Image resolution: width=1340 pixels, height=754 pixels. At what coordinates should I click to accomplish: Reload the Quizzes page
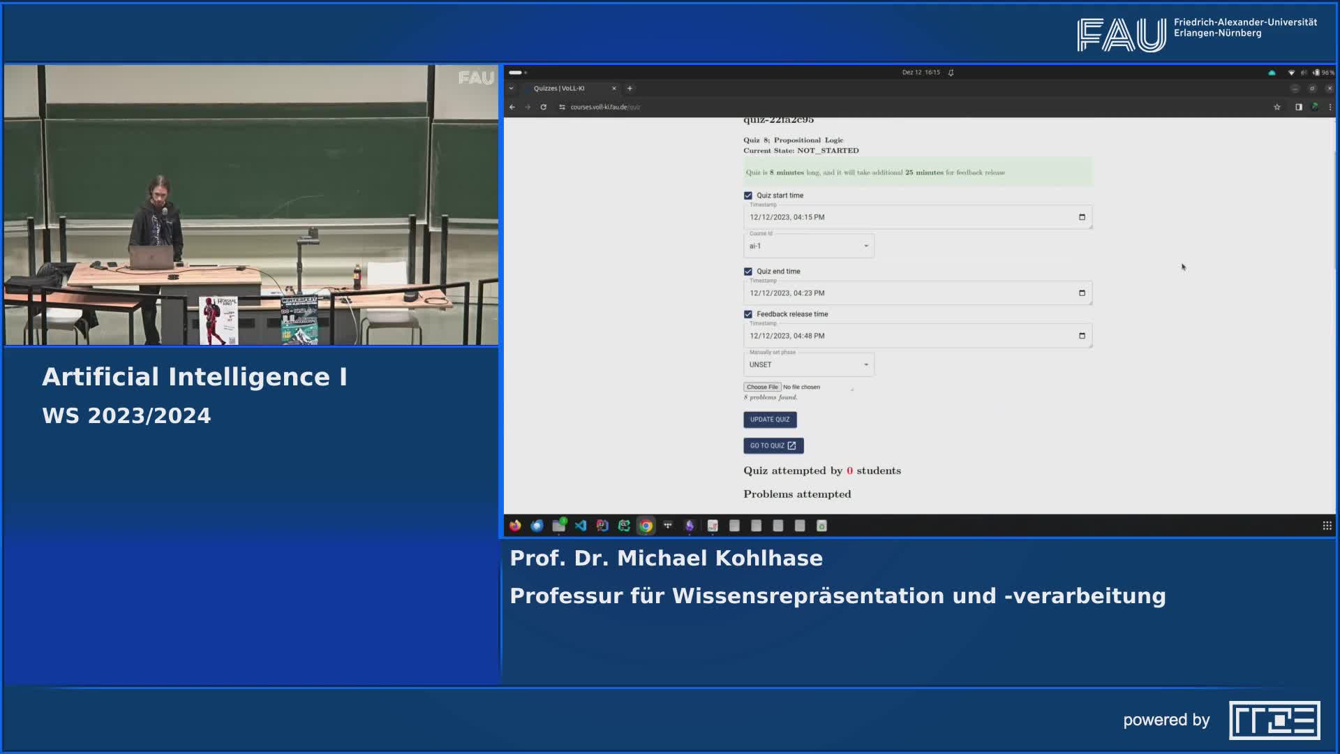click(544, 107)
